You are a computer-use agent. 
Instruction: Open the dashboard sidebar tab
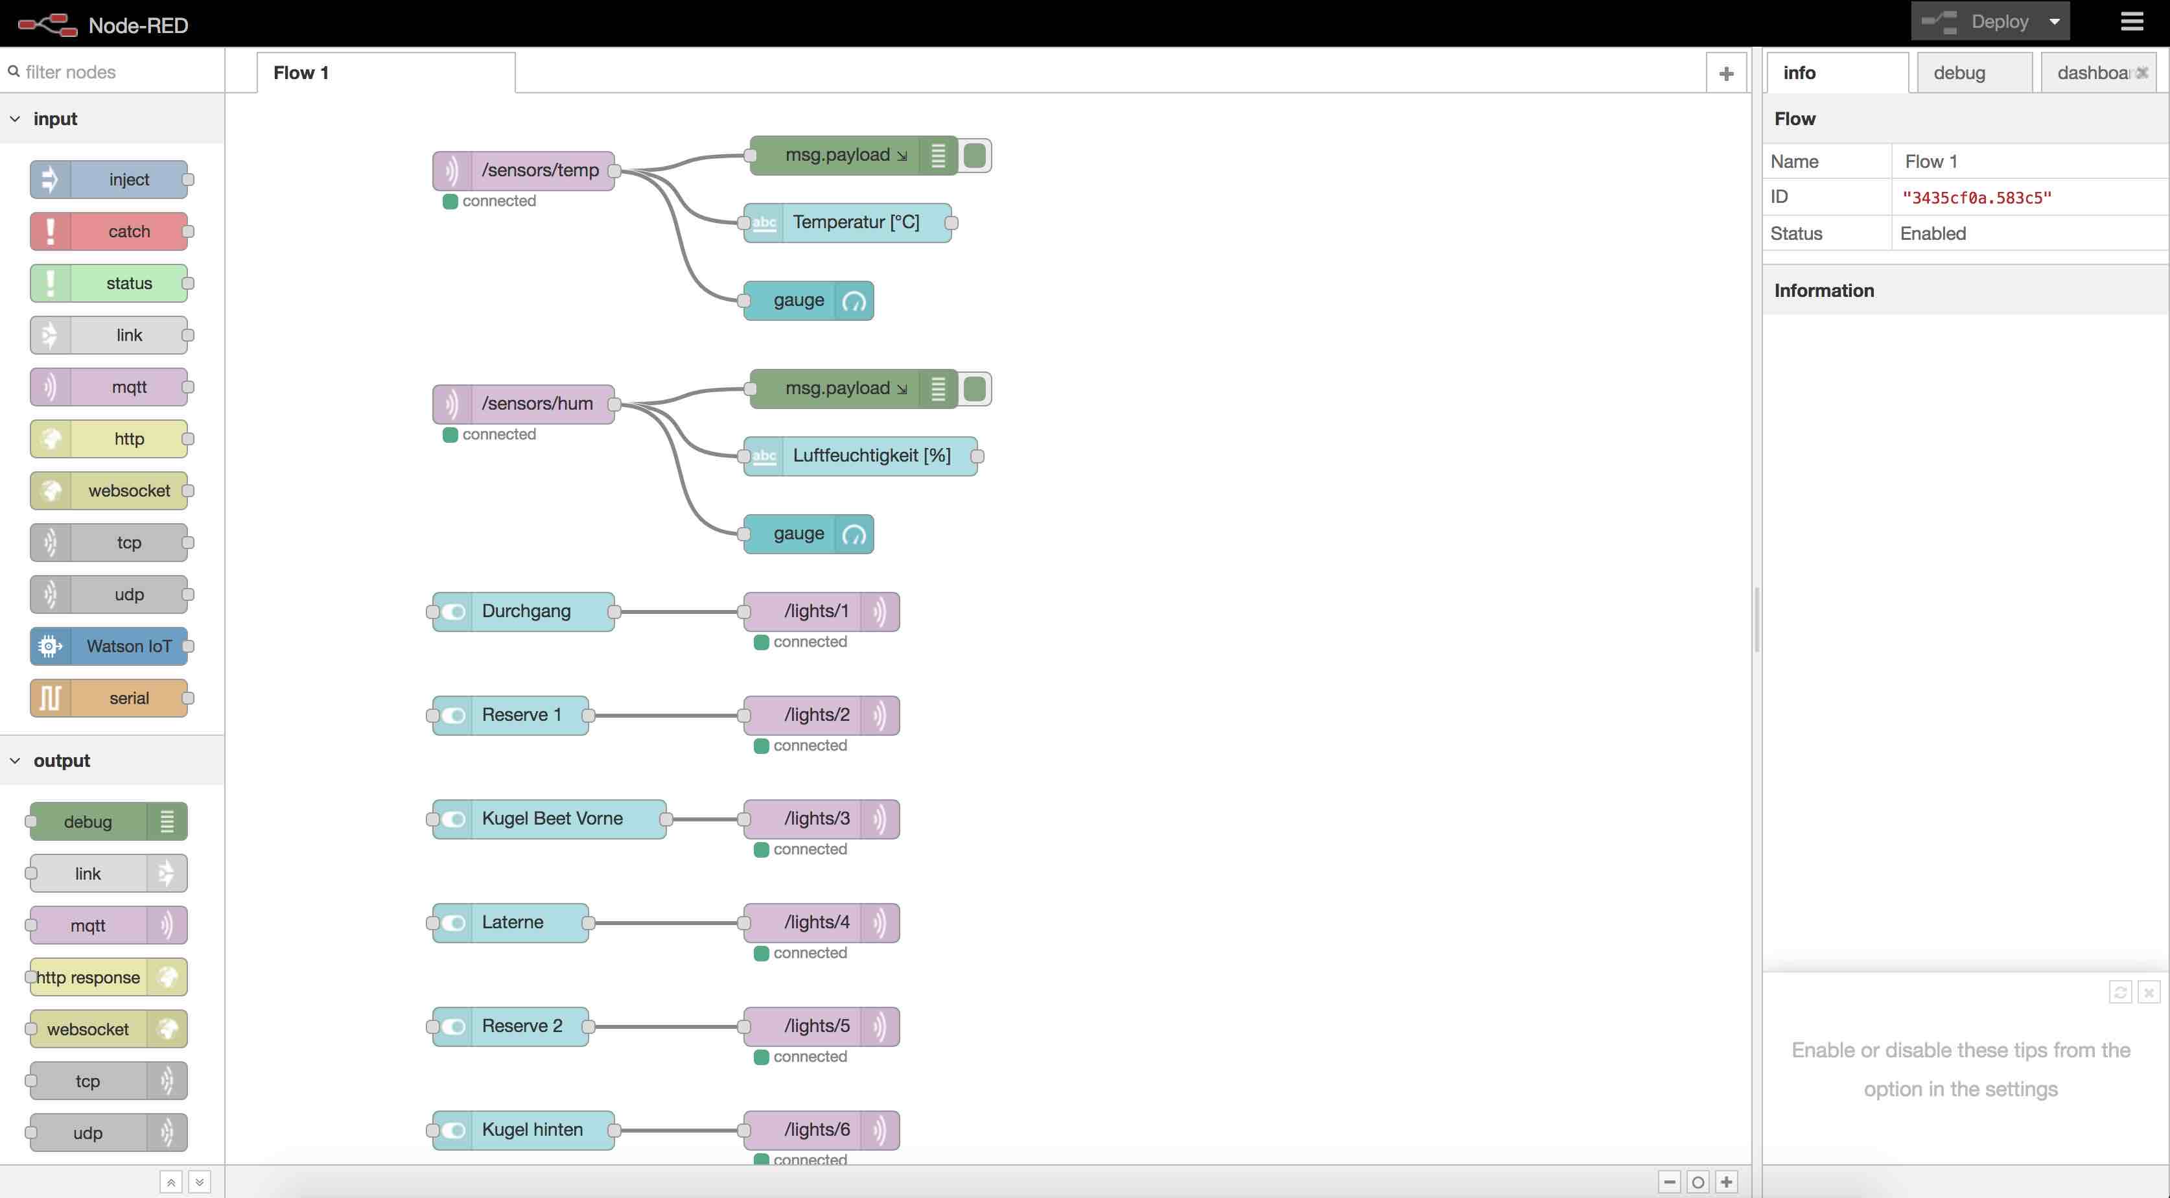coord(2092,73)
